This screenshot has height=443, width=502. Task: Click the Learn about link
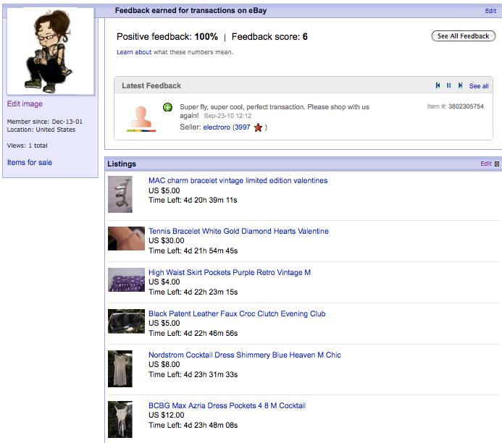134,52
